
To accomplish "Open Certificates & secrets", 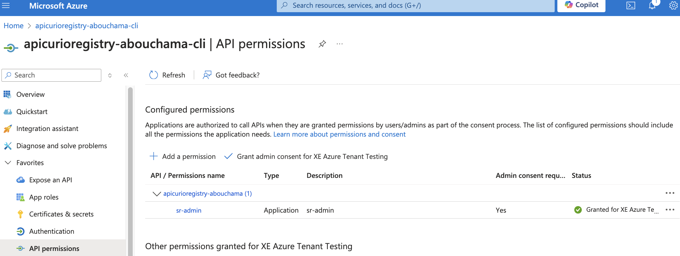I will click(61, 214).
